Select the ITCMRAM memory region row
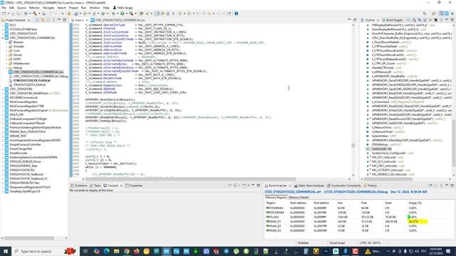The height and width of the screenshot is (256, 456). pyautogui.click(x=359, y=208)
